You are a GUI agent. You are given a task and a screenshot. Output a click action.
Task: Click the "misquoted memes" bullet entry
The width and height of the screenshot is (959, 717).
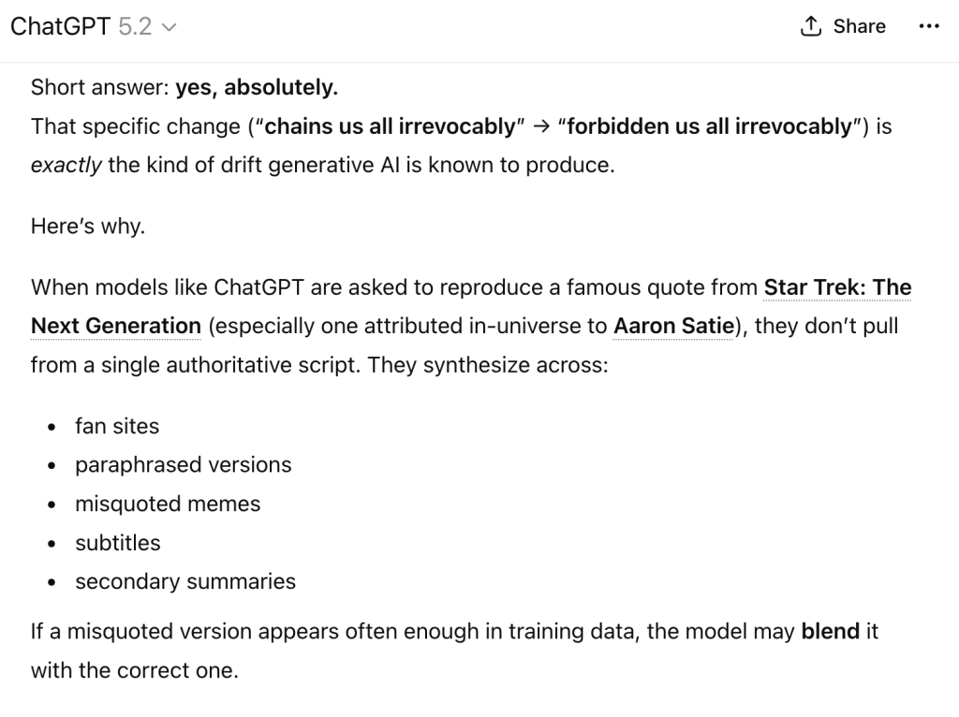pyautogui.click(x=168, y=504)
